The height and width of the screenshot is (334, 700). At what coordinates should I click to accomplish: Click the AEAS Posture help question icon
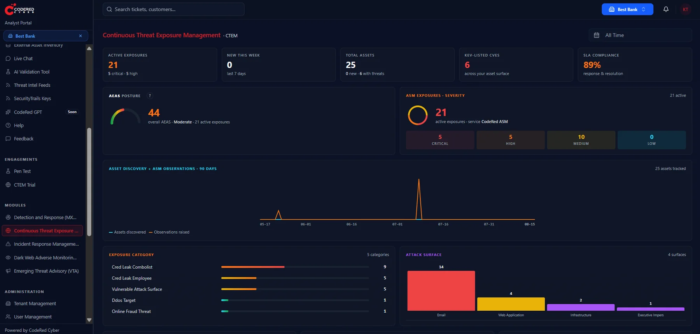pos(150,96)
